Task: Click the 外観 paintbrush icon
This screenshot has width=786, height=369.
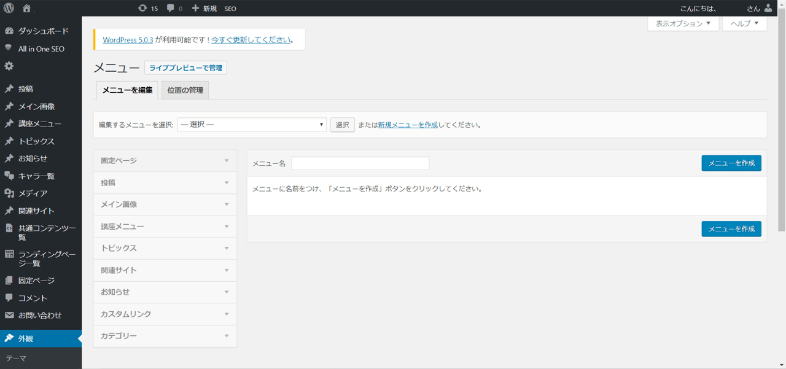Action: point(9,338)
